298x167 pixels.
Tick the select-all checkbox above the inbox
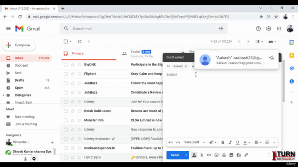66,41
